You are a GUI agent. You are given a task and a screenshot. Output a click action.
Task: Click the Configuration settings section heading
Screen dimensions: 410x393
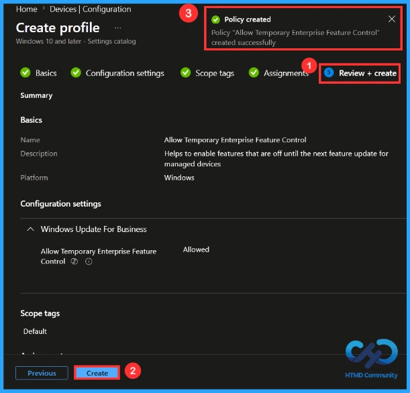pyautogui.click(x=60, y=204)
